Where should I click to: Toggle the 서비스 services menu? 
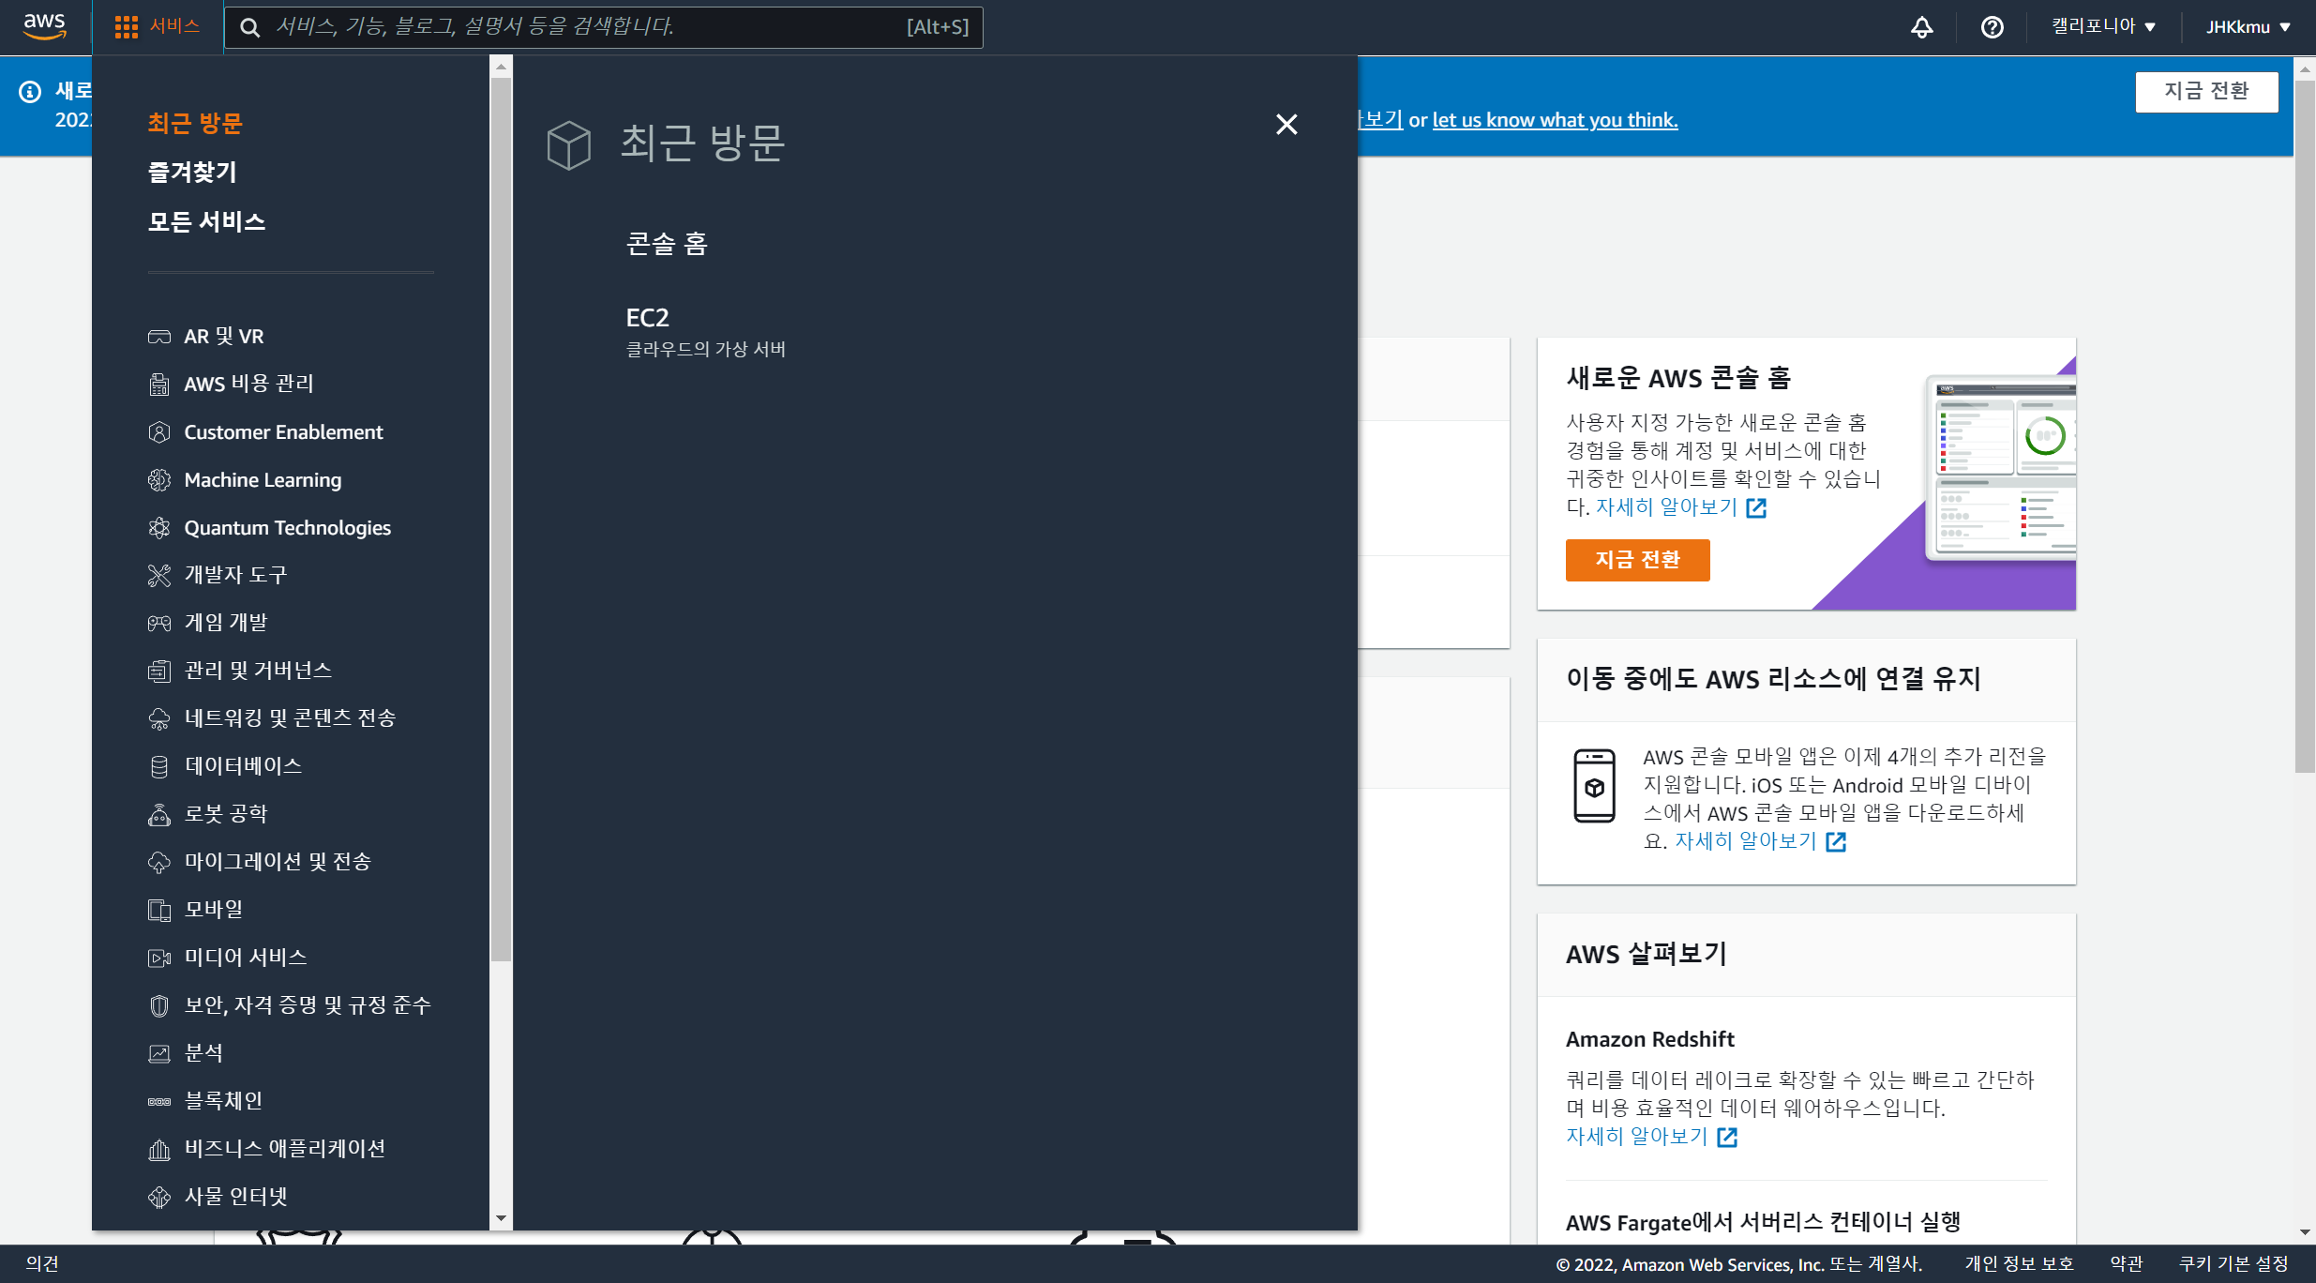[x=158, y=26]
